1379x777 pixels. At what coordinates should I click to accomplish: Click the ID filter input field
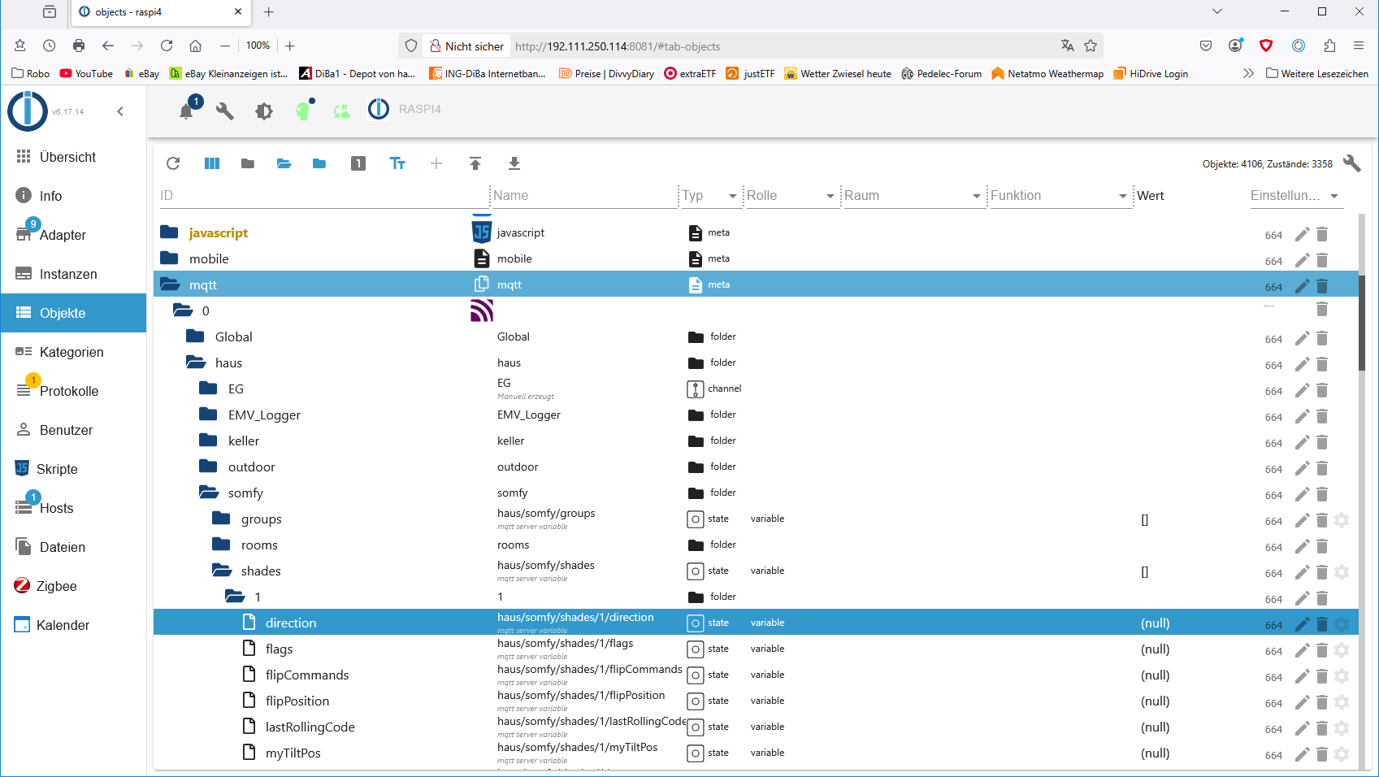pyautogui.click(x=323, y=196)
